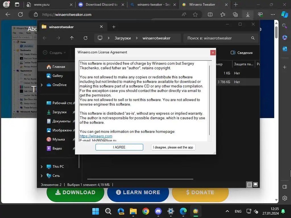Open Google Chrome from taskbar
The height and width of the screenshot is (218, 291).
point(146,211)
